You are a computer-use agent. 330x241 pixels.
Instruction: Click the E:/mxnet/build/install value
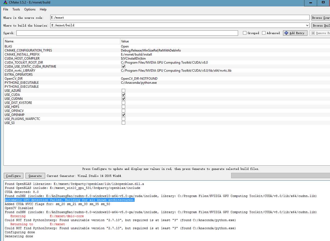[136, 54]
